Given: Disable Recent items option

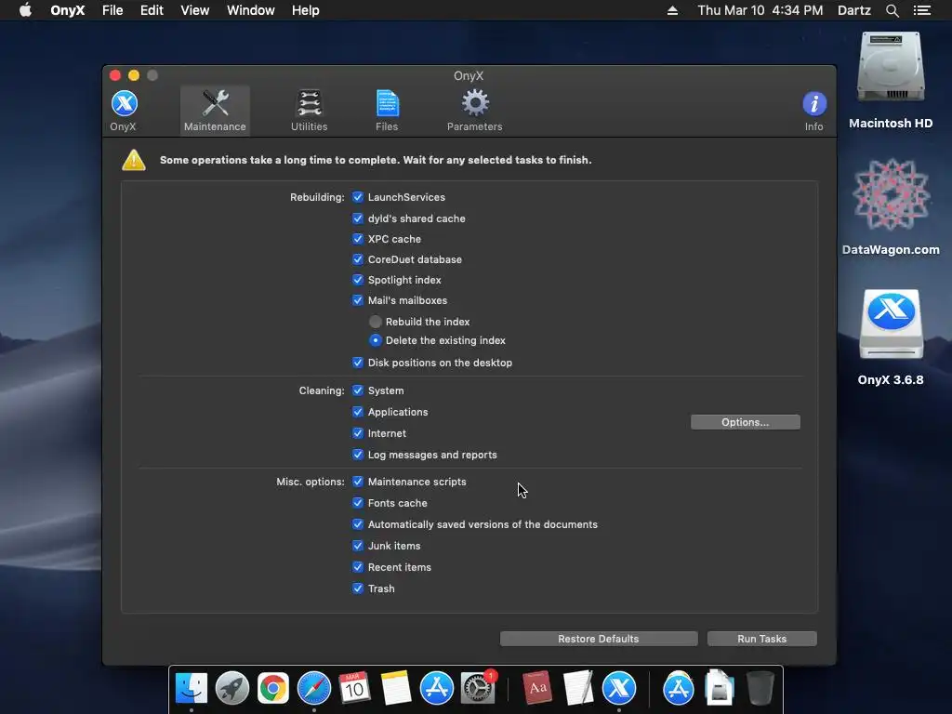Looking at the screenshot, I should click(358, 567).
